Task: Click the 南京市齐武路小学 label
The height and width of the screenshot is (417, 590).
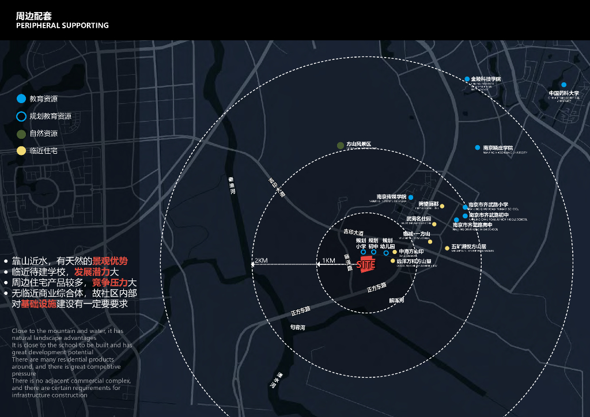Action: [488, 204]
